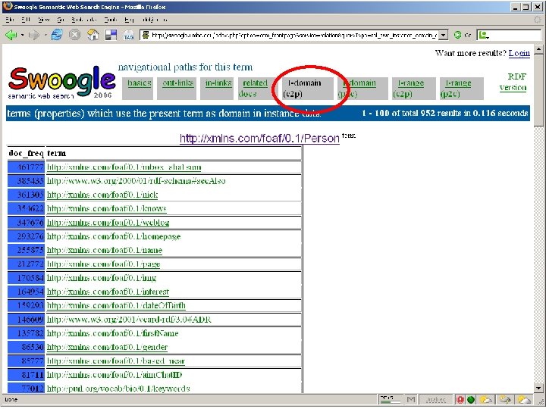Click the Stop loading icon

coord(74,35)
